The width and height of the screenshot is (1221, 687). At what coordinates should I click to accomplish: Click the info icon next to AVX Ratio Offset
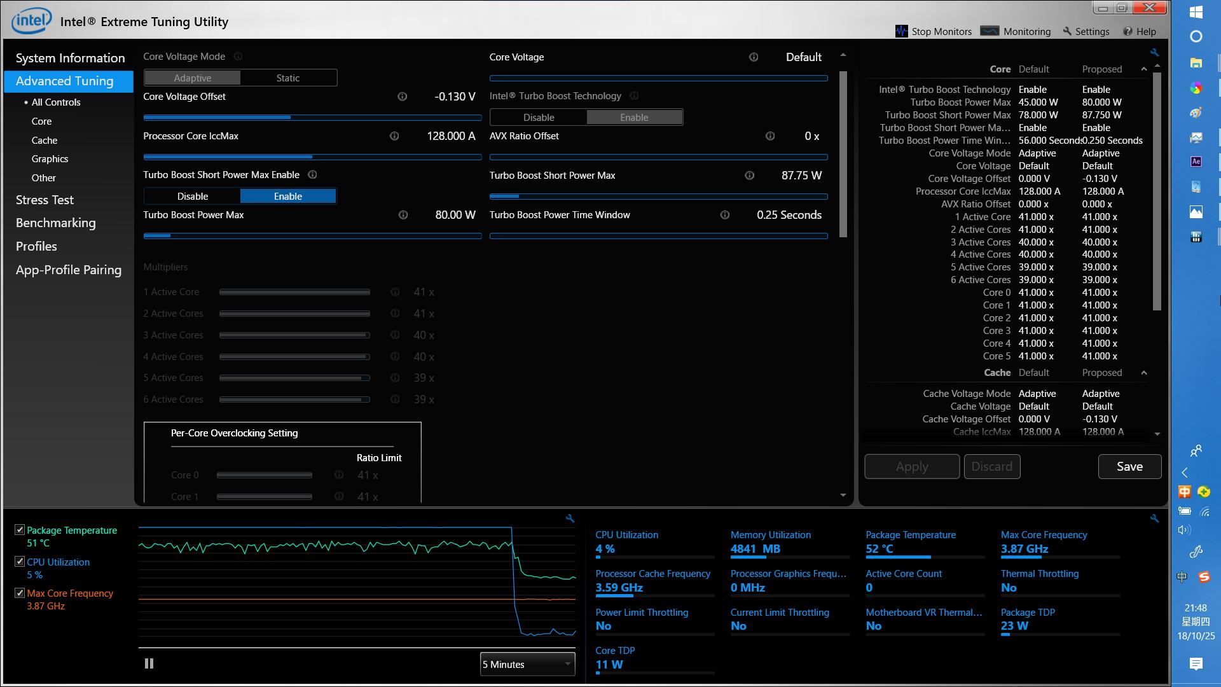pyautogui.click(x=769, y=136)
